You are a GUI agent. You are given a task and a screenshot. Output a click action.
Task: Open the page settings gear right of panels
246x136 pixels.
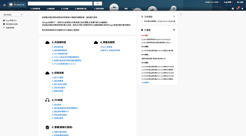pos(181,14)
